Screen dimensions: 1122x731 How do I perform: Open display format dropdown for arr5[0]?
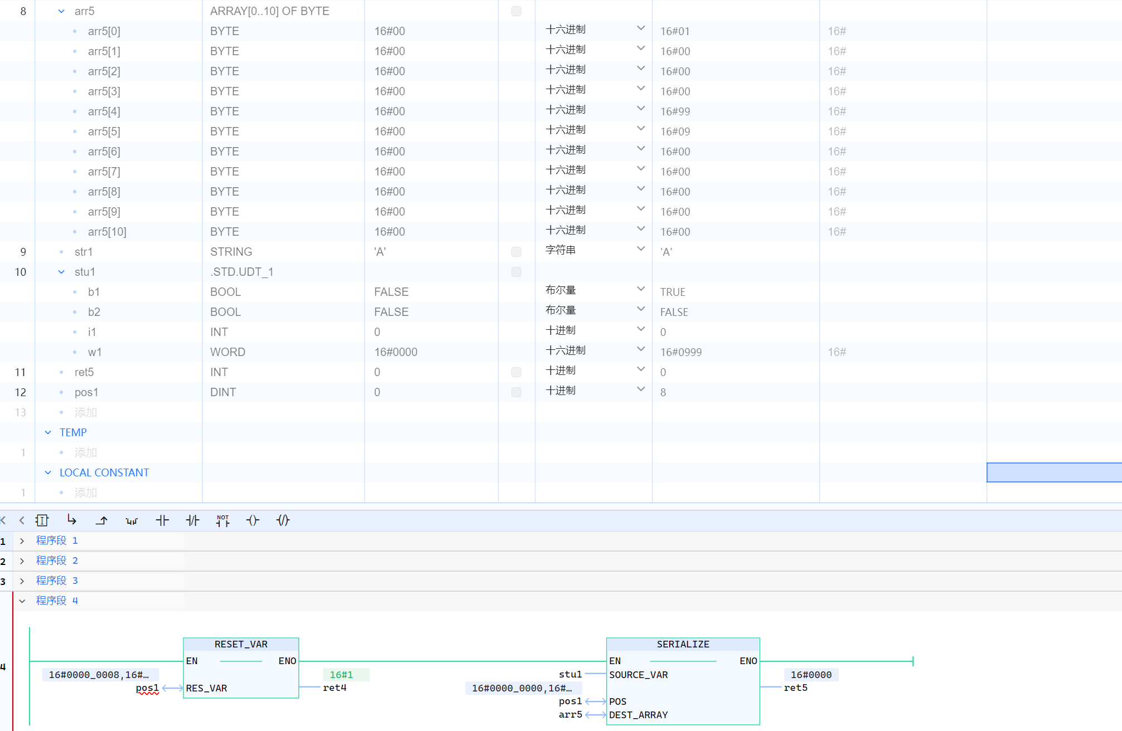click(641, 29)
